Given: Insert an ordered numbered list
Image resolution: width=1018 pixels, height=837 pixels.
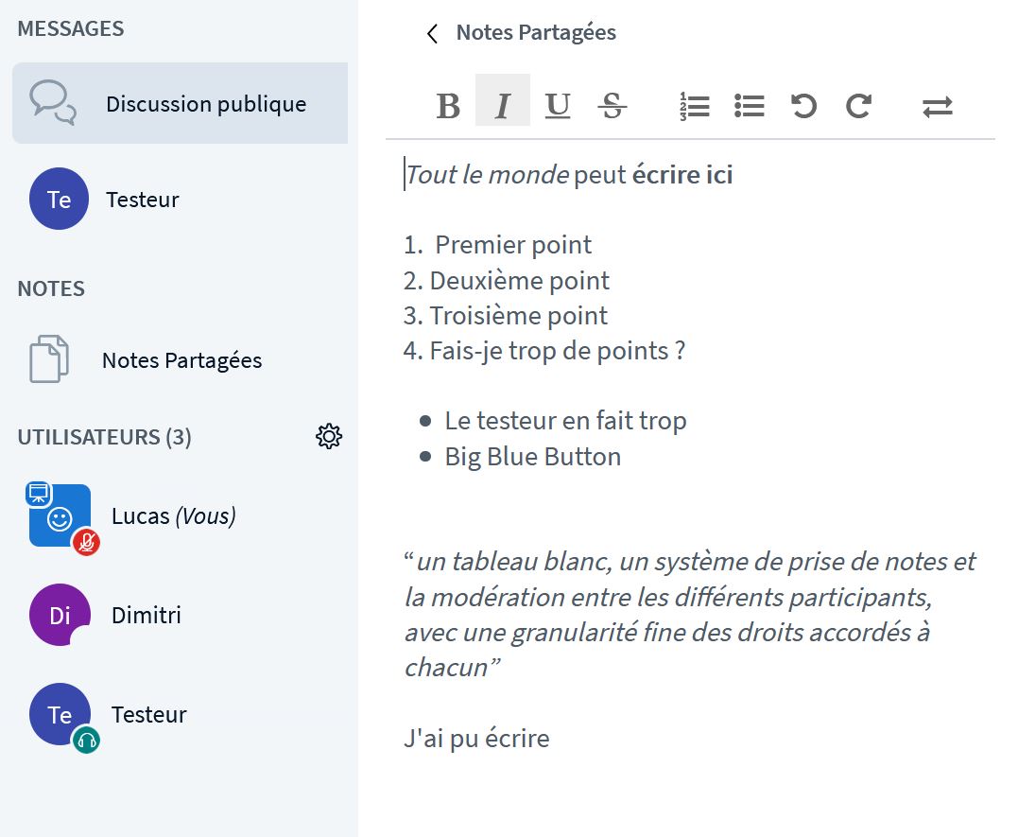Looking at the screenshot, I should point(695,106).
